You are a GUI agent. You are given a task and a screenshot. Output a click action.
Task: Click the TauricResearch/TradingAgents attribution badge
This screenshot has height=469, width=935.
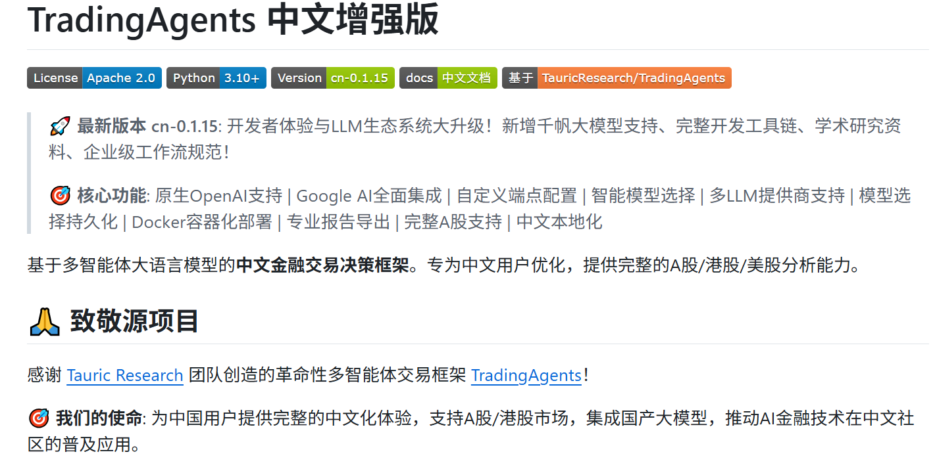pyautogui.click(x=616, y=78)
